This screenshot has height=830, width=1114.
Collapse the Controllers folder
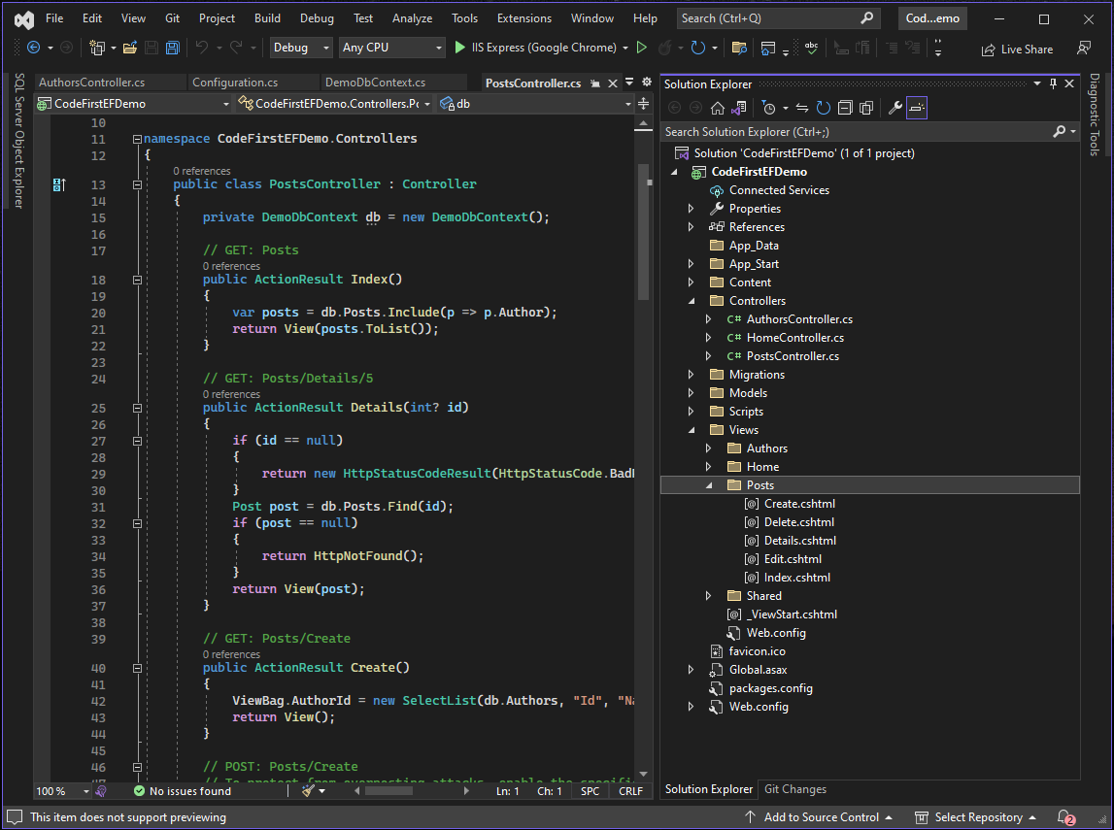691,300
